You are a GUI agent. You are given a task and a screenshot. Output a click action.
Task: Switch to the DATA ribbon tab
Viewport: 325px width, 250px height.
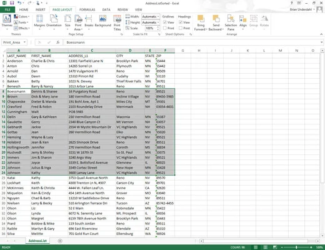pyautogui.click(x=106, y=9)
